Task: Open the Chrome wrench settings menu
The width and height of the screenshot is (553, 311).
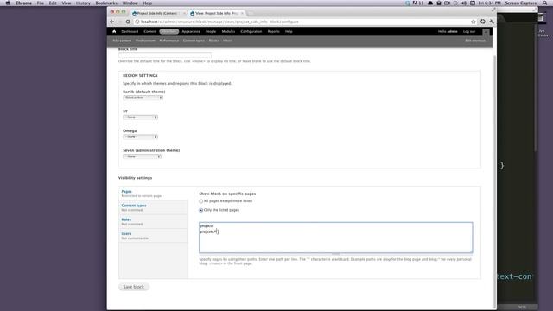Action: pos(492,22)
